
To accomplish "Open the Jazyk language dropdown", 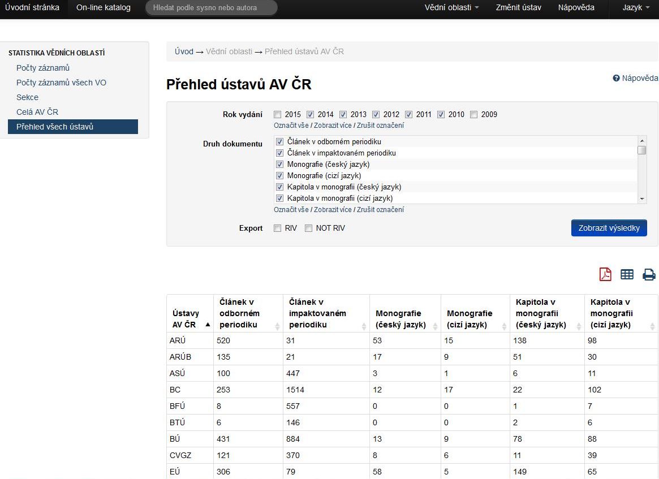I will tap(636, 7).
